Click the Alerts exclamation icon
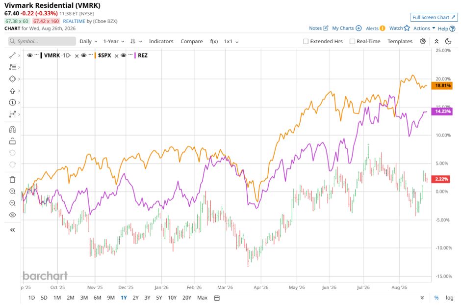 click(x=382, y=28)
